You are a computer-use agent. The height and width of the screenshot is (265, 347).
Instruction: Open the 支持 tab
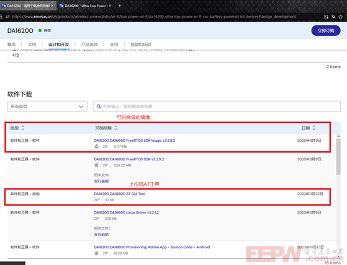114,45
